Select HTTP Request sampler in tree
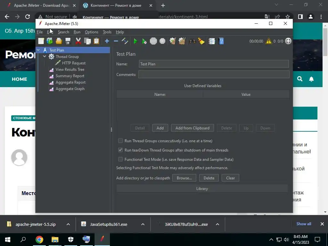The width and height of the screenshot is (328, 246). [74, 63]
